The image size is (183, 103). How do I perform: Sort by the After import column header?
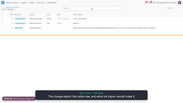pyautogui.click(x=78, y=15)
